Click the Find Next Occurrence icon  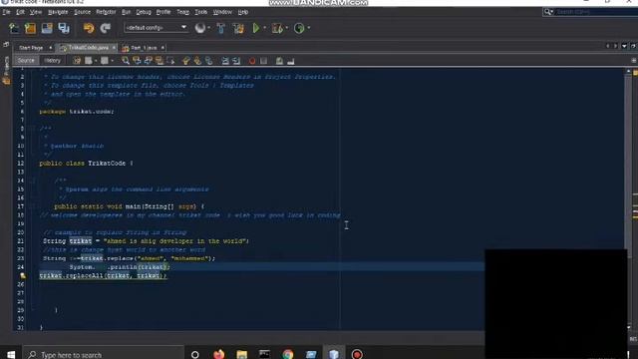(149, 61)
